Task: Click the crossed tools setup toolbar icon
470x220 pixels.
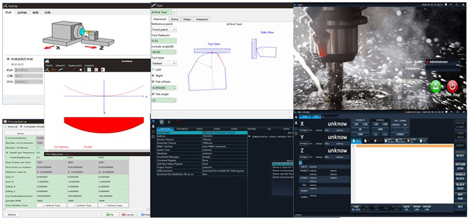Action: click(x=47, y=69)
